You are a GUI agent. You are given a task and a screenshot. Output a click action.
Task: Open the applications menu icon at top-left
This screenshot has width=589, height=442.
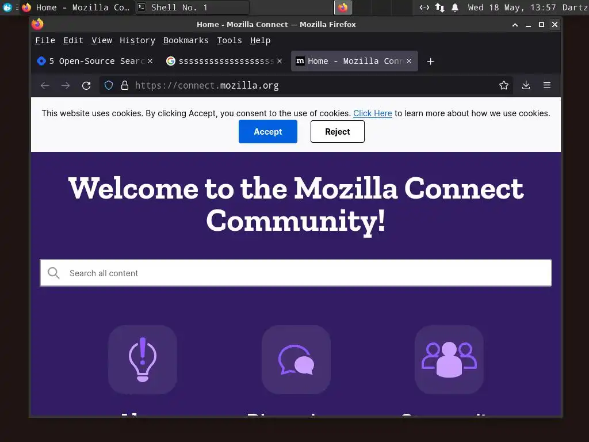click(x=7, y=7)
